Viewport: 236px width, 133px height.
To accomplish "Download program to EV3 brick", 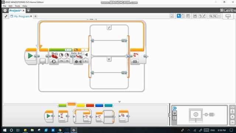I will click(232, 112).
